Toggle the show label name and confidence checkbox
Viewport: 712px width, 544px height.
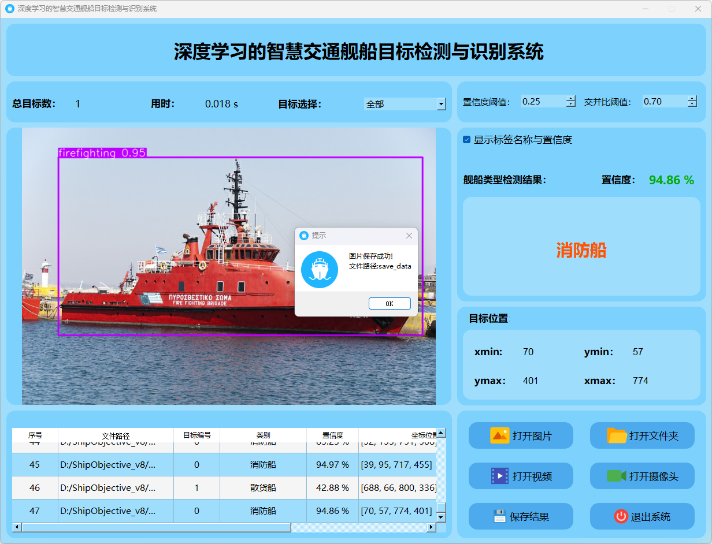tap(467, 140)
